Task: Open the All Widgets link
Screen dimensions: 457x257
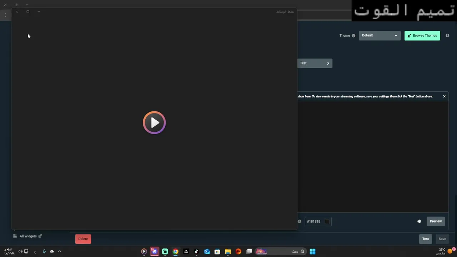Action: coord(28,236)
